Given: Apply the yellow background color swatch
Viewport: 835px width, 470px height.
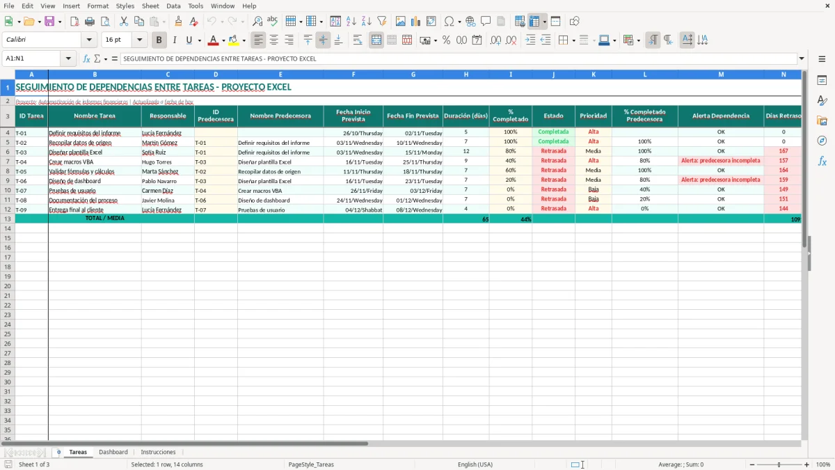Looking at the screenshot, I should point(234,40).
